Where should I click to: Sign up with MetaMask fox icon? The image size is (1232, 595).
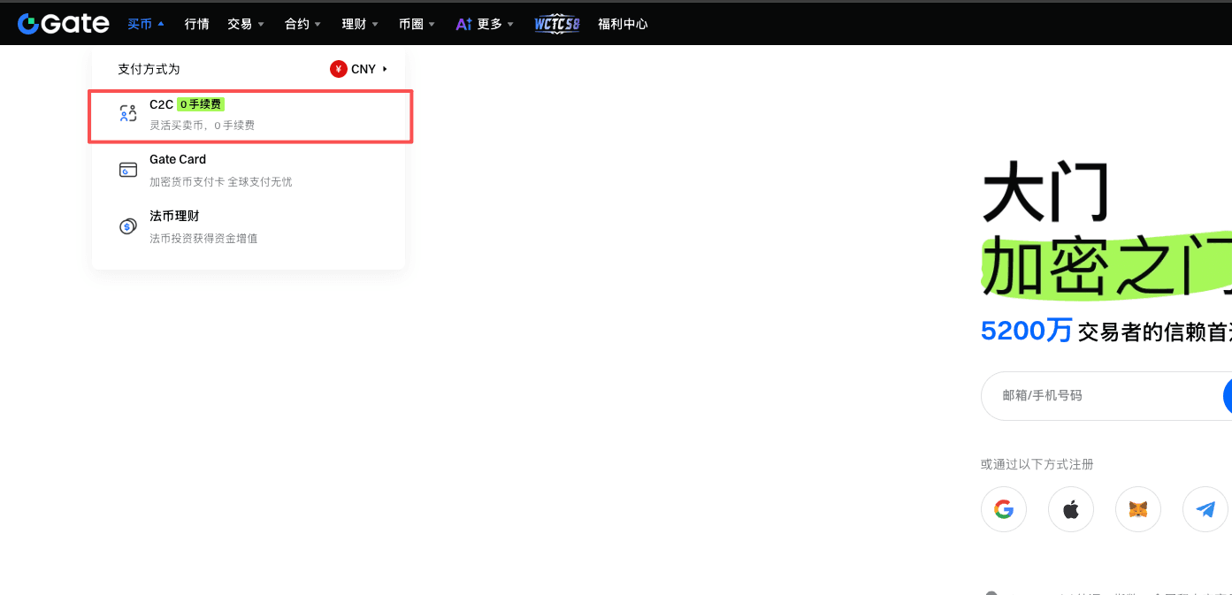pyautogui.click(x=1138, y=509)
